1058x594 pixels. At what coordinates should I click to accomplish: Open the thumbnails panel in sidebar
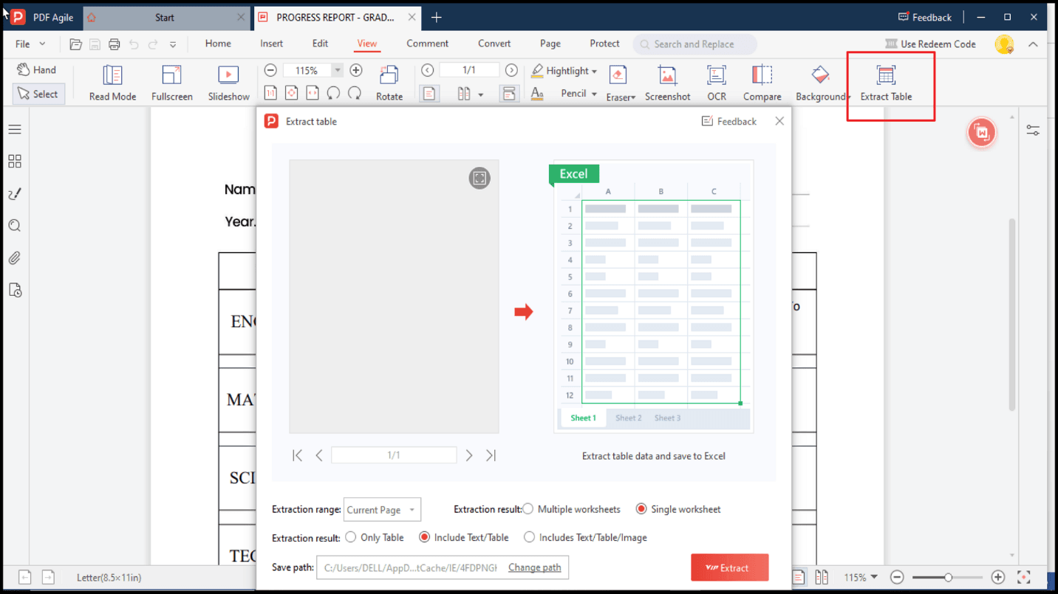click(x=15, y=161)
